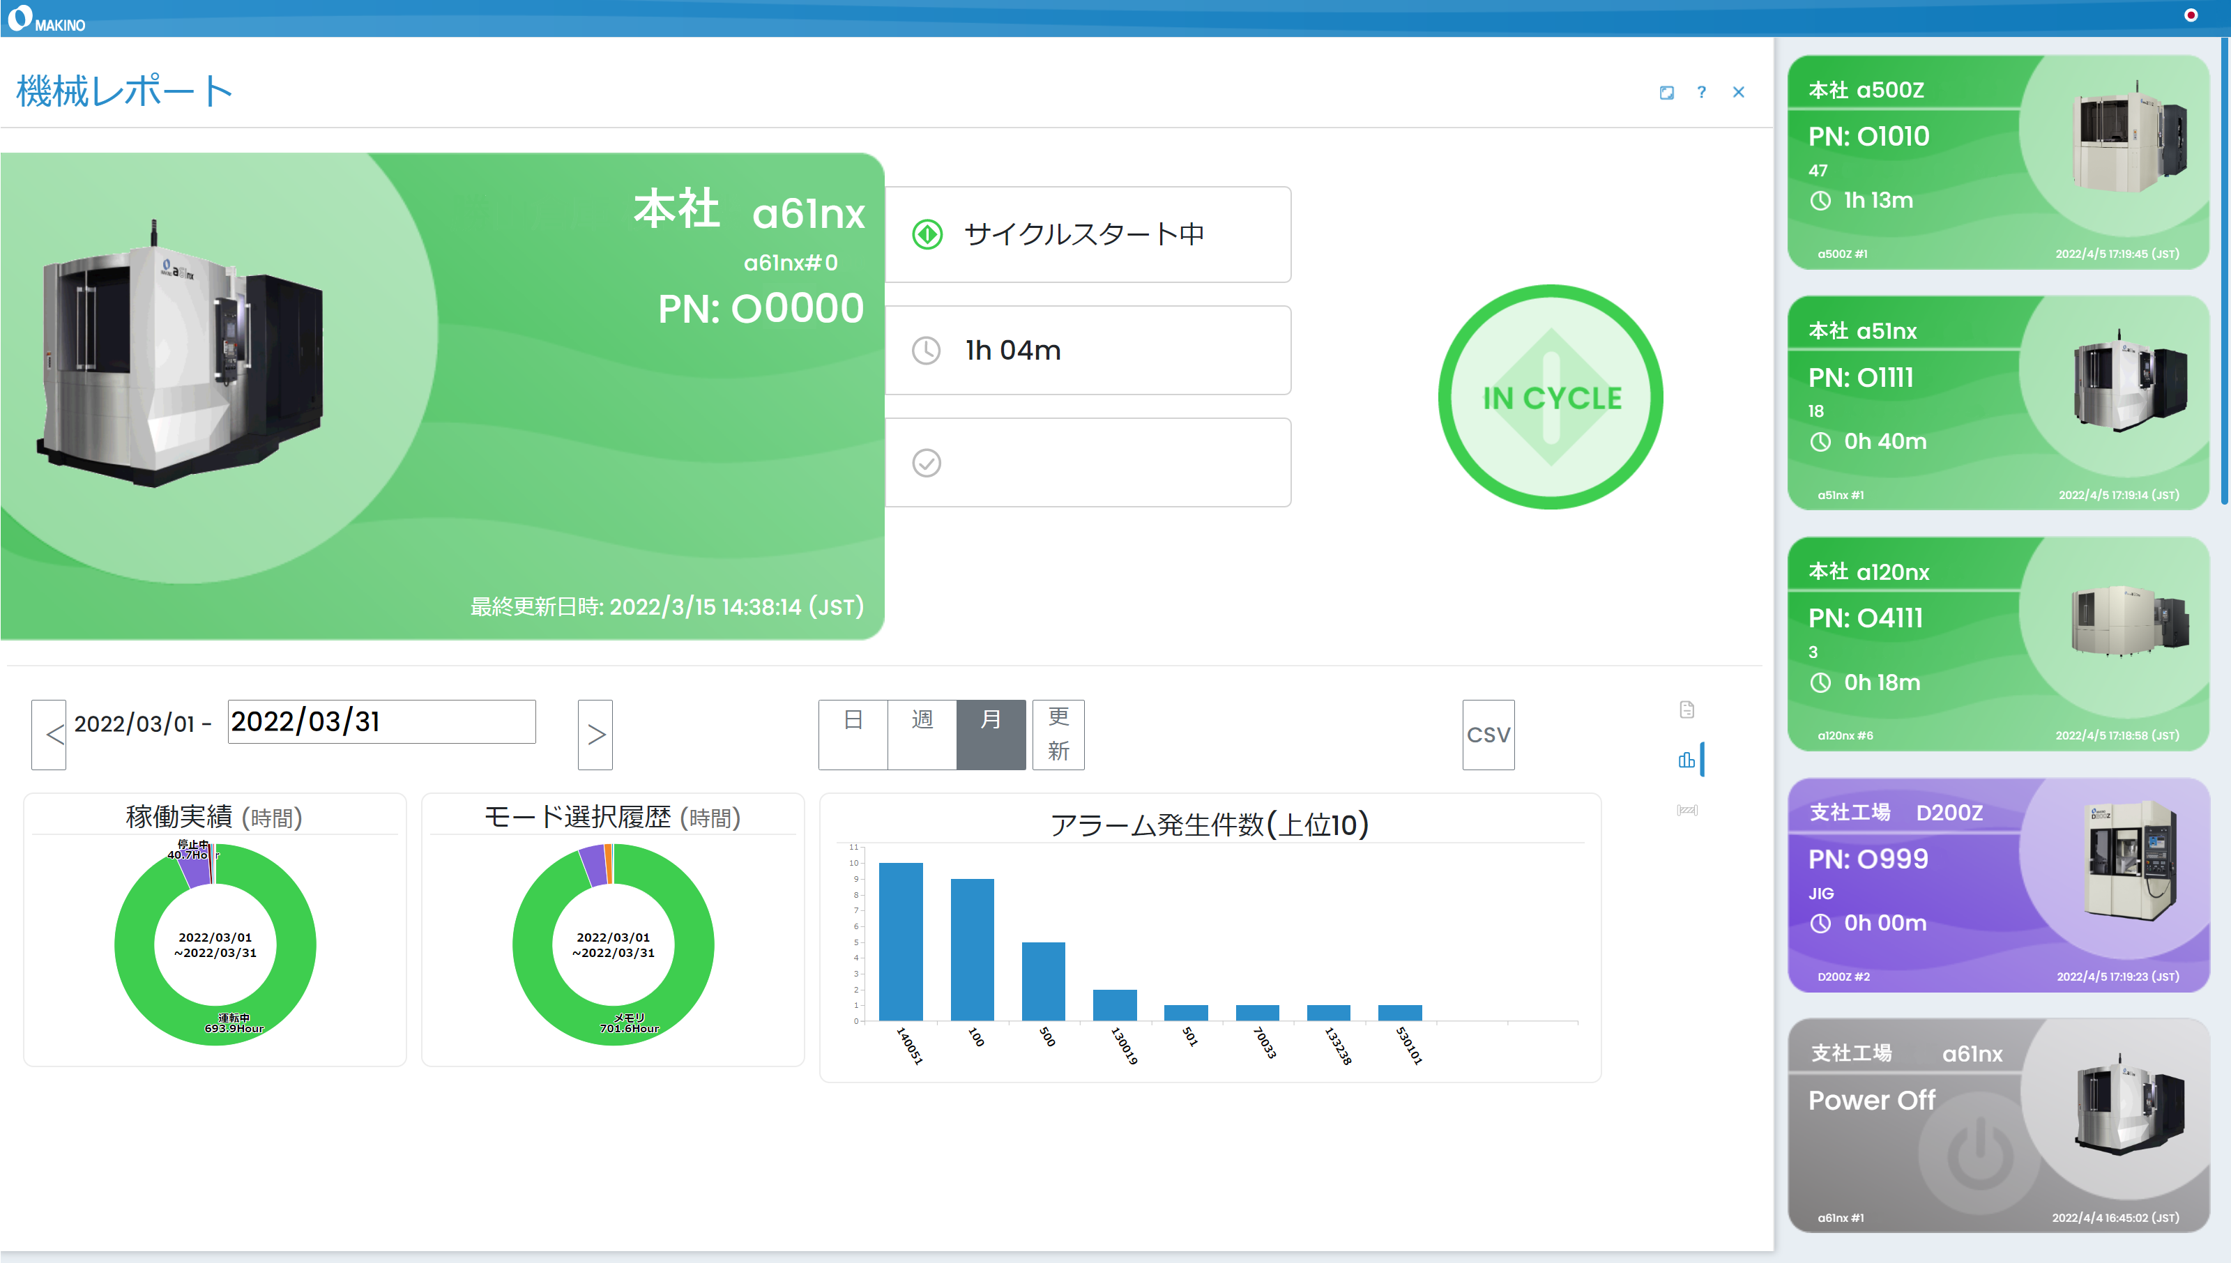
Task: Switch to daily (日) view
Action: [853, 735]
